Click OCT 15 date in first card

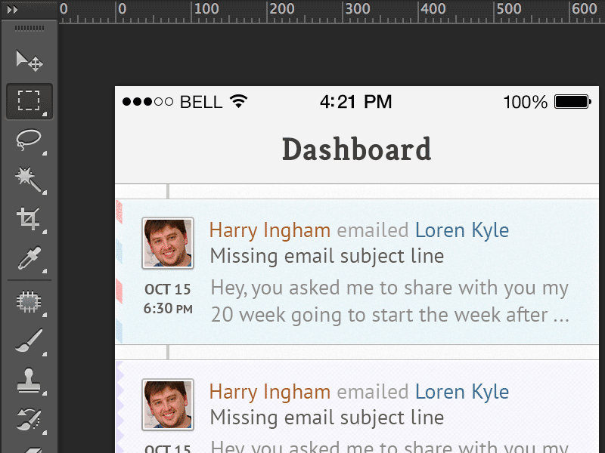point(168,289)
